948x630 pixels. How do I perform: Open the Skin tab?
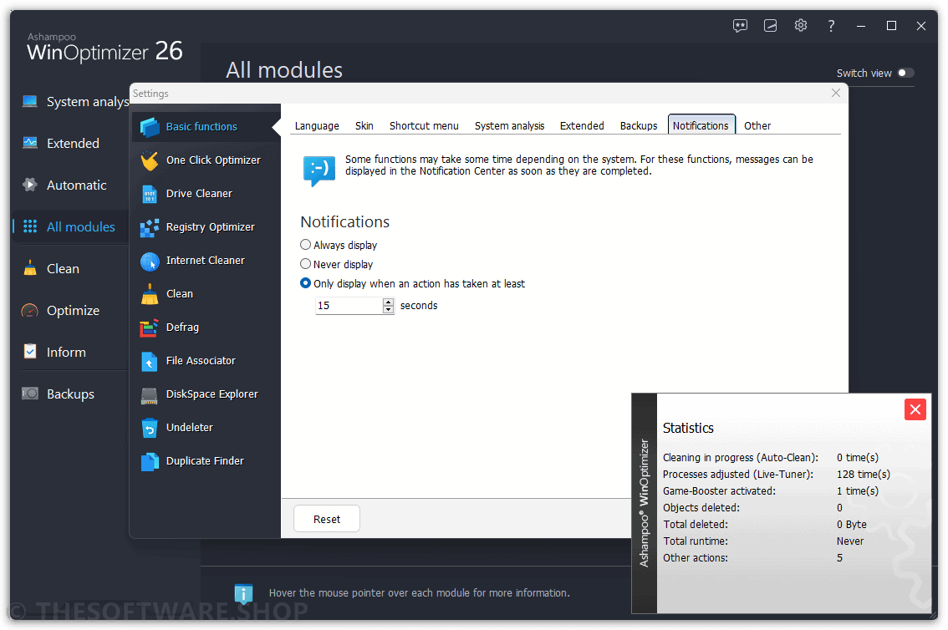(364, 125)
